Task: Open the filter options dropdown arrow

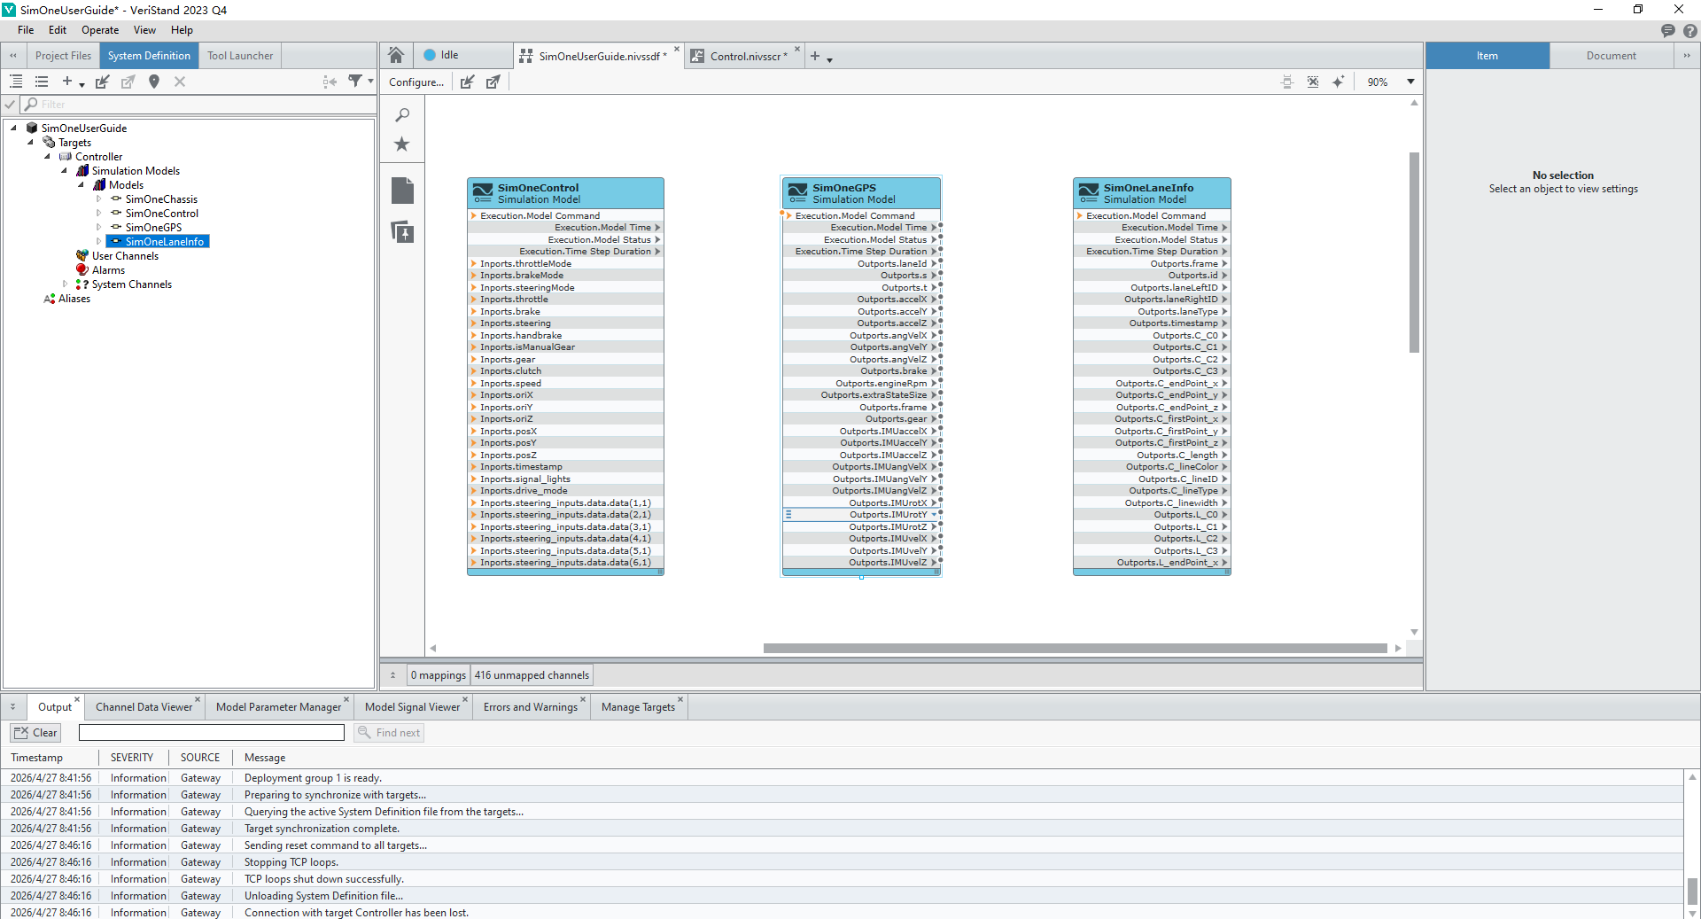Action: point(370,82)
